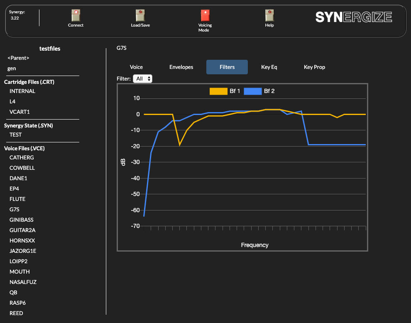Open Load/Save via its switch icon
This screenshot has height=323, width=411.
click(x=140, y=15)
